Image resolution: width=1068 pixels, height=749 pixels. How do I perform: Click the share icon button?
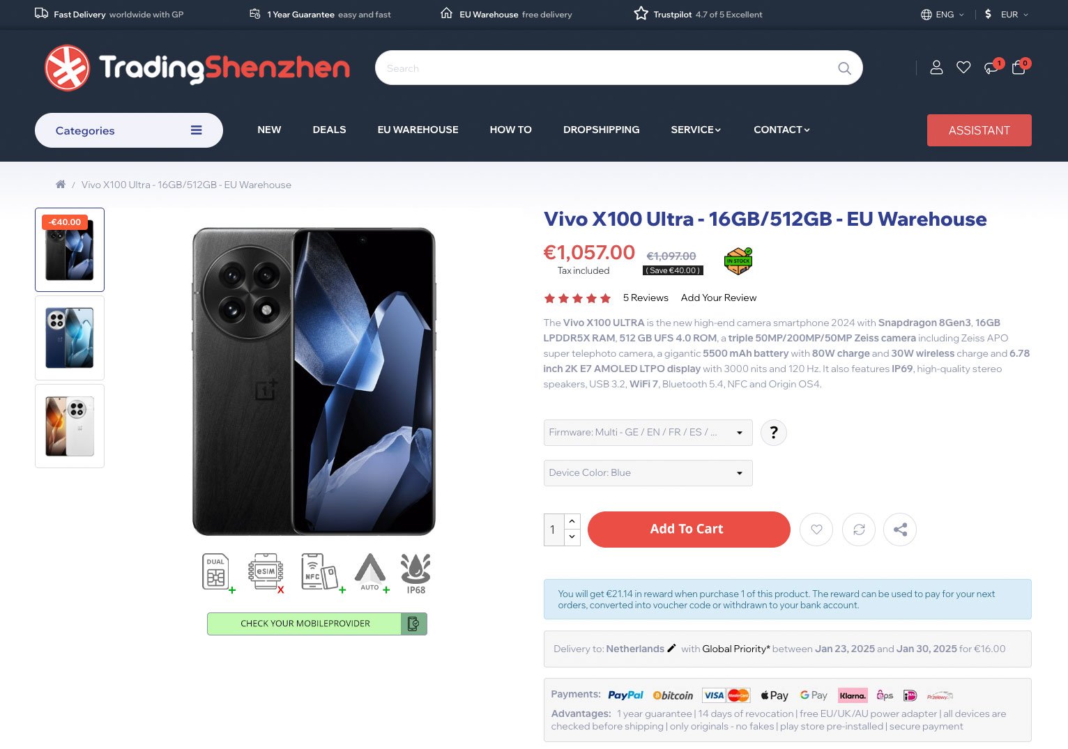point(900,530)
